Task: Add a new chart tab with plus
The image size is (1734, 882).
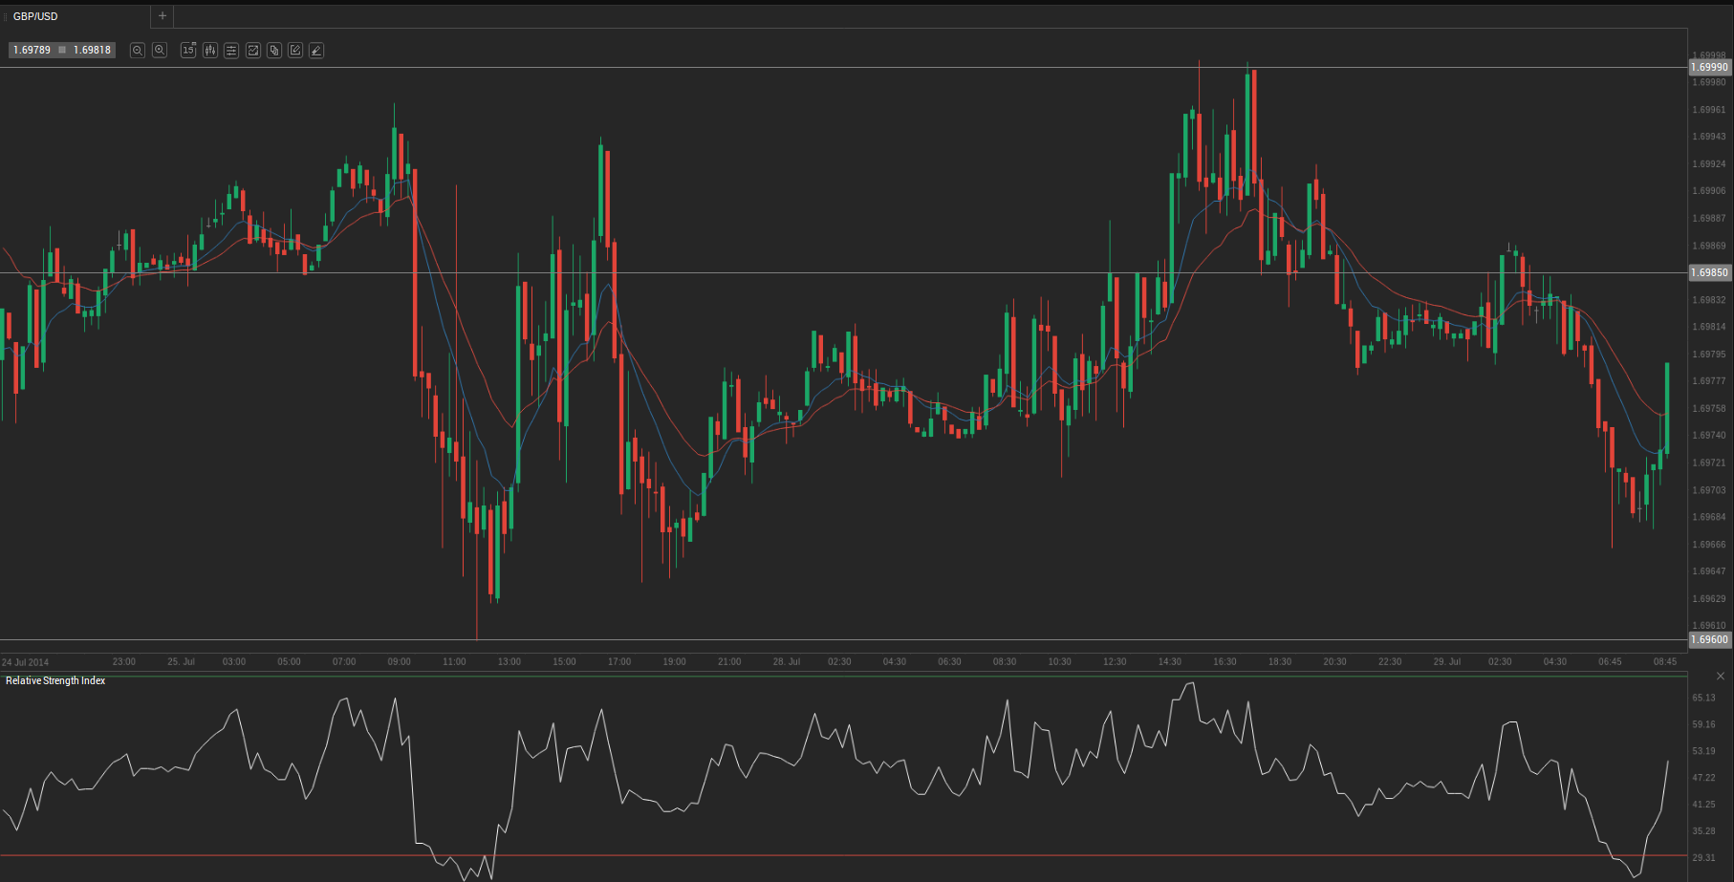Action: click(163, 16)
